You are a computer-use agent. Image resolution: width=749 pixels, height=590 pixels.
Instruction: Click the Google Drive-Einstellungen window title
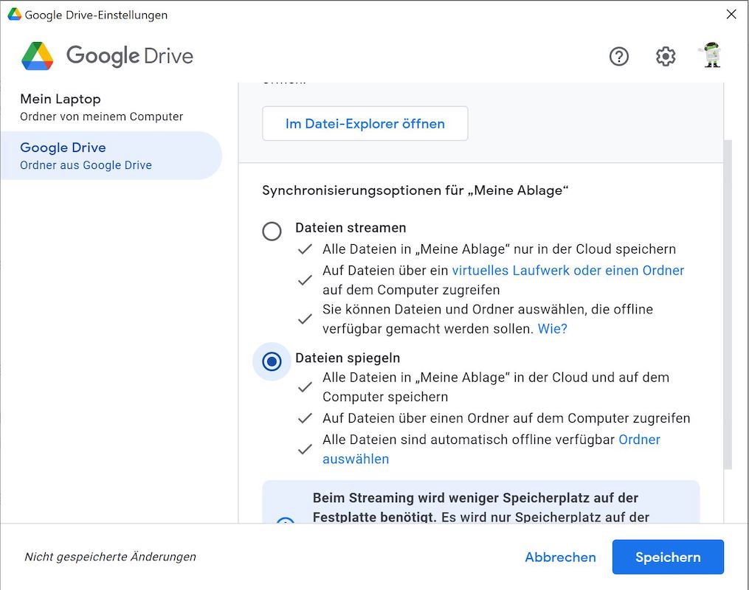(x=96, y=15)
